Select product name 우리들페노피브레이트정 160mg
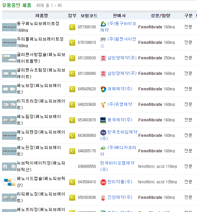Image resolution: width=197 pixels, height=212 pixels. coord(40,42)
